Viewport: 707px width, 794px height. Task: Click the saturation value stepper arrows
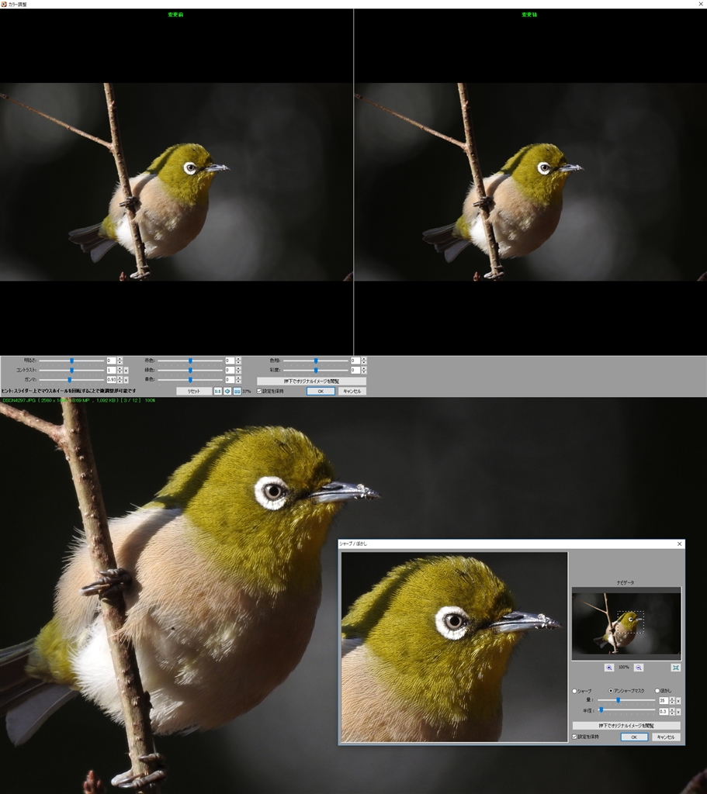tap(364, 370)
